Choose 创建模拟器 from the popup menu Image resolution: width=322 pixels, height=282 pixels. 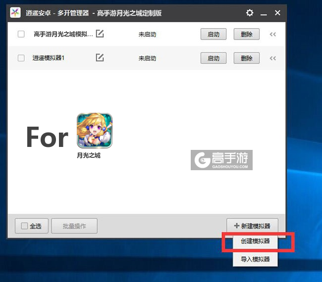click(x=255, y=242)
